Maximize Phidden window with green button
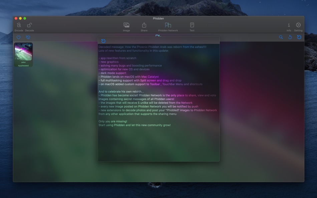The height and width of the screenshot is (198, 317). pyautogui.click(x=25, y=18)
